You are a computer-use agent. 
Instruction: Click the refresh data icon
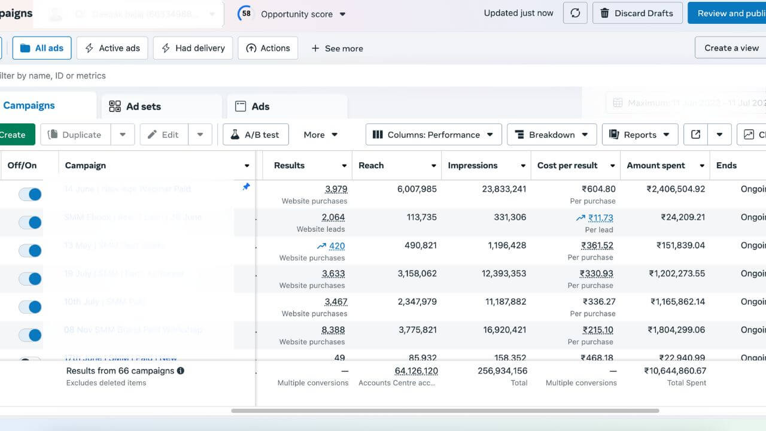[x=575, y=13]
